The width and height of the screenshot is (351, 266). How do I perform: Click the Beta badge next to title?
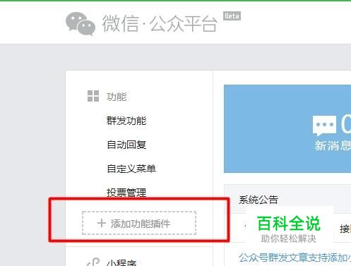click(x=232, y=16)
